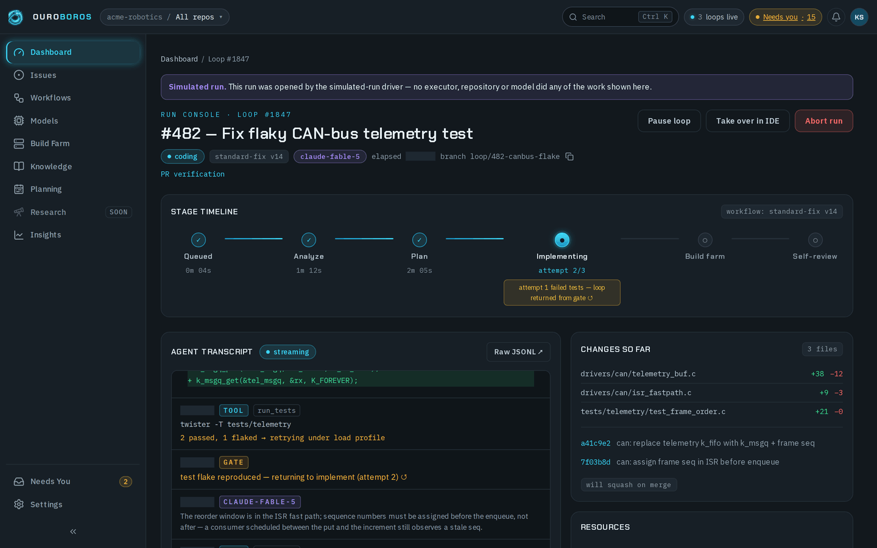Open Raw JSONL transcript
877x548 pixels.
coord(518,352)
